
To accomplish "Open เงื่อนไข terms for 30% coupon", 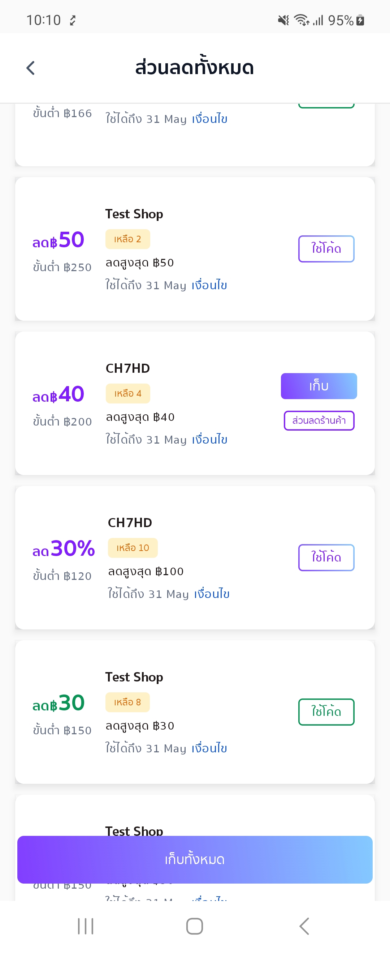I will (x=212, y=593).
